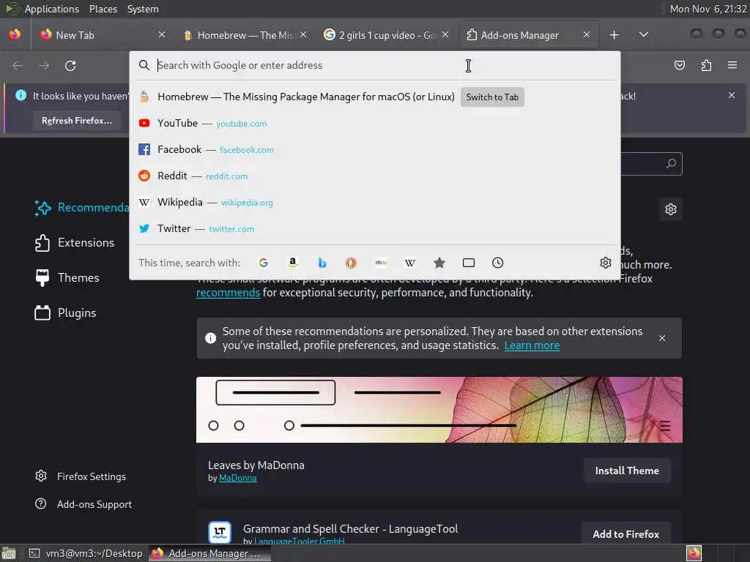This screenshot has width=750, height=562.
Task: Search this time with Bing icon
Action: [322, 263]
